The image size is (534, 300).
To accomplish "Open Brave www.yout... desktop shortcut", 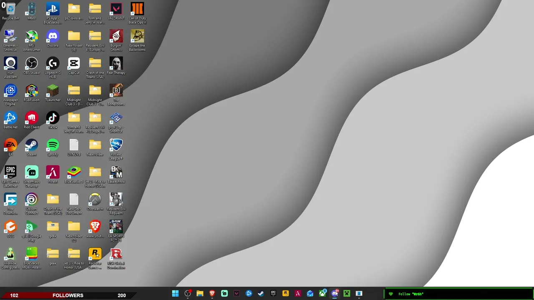I will click(95, 230).
